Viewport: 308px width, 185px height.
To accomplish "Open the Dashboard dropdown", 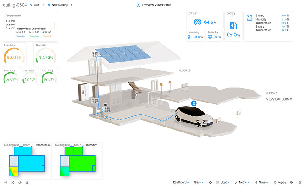I will click(181, 182).
